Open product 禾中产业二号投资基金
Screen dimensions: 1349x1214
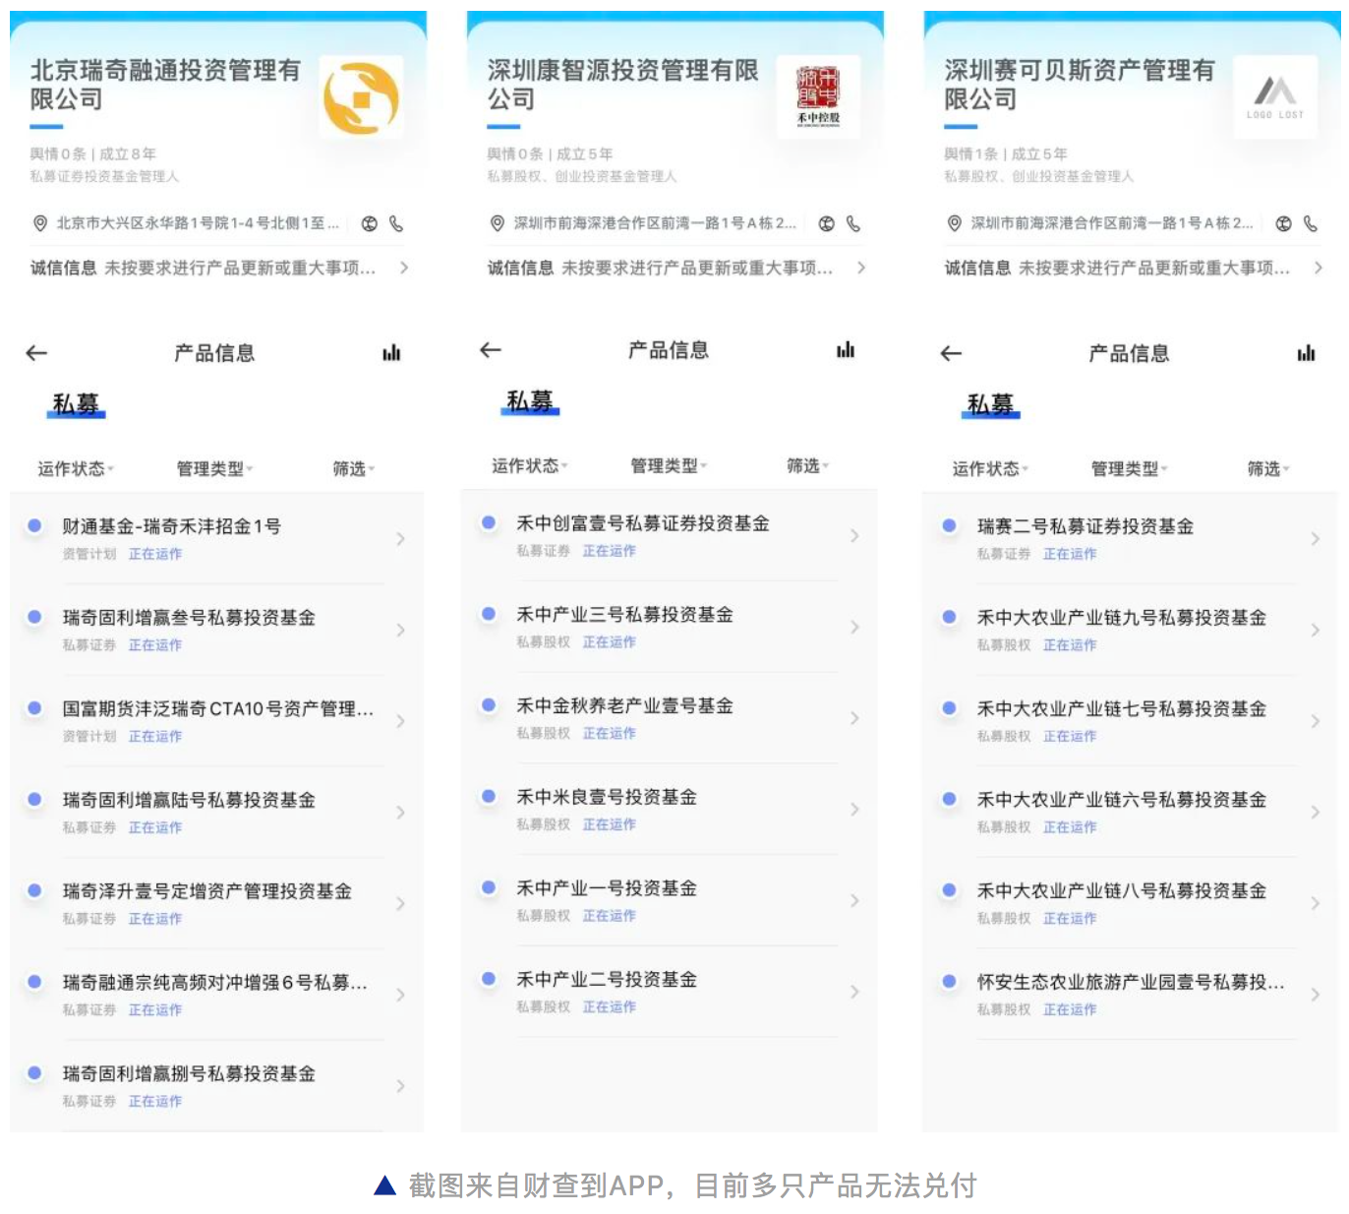tap(670, 992)
